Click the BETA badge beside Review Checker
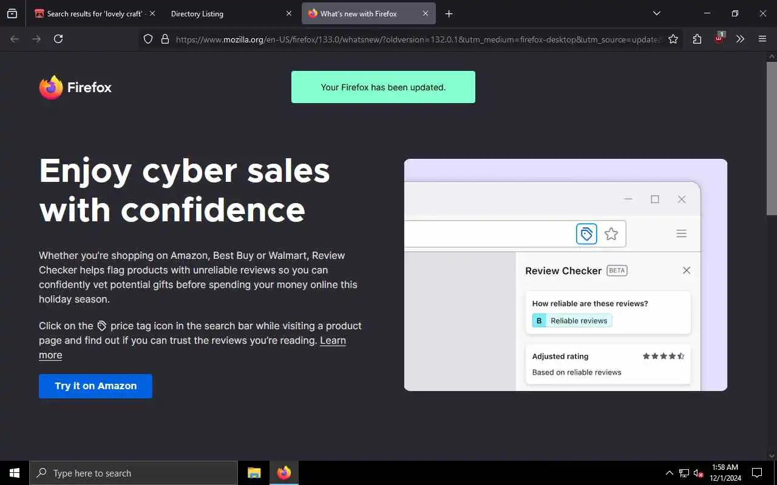The width and height of the screenshot is (777, 485). pyautogui.click(x=617, y=270)
